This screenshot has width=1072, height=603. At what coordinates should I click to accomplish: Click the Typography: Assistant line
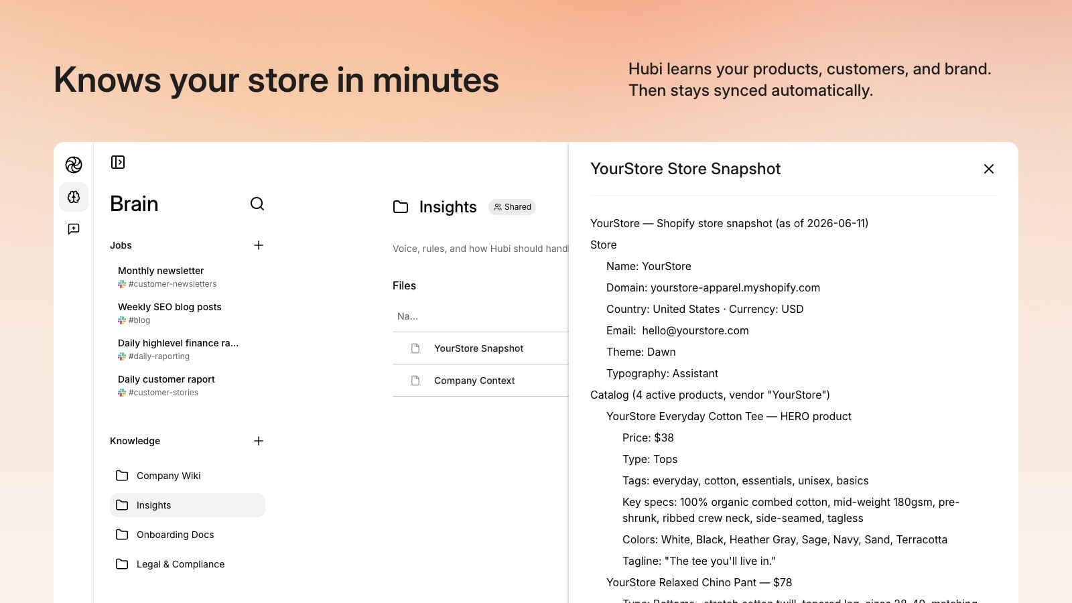point(662,373)
